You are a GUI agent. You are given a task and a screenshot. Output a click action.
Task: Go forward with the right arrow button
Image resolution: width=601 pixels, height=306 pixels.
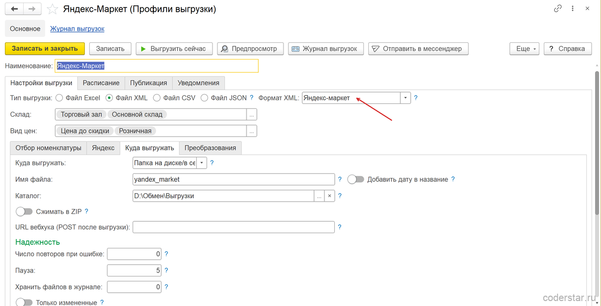tap(32, 9)
